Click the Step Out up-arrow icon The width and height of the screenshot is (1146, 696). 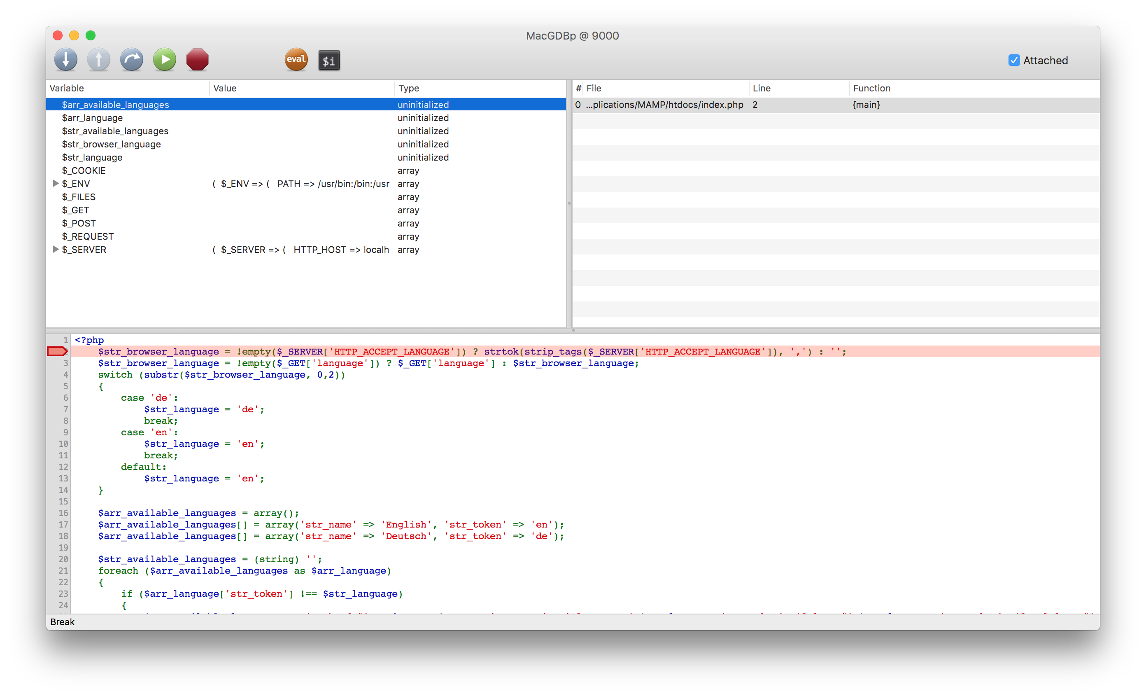99,60
